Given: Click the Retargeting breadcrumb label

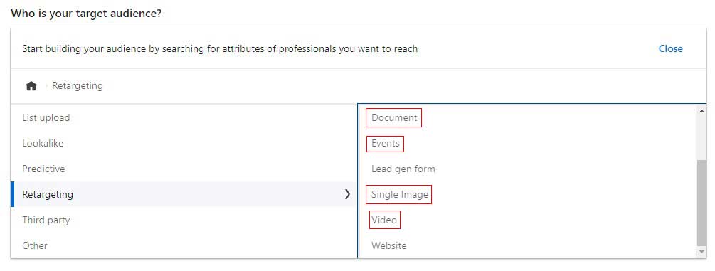Looking at the screenshot, I should click(x=78, y=86).
